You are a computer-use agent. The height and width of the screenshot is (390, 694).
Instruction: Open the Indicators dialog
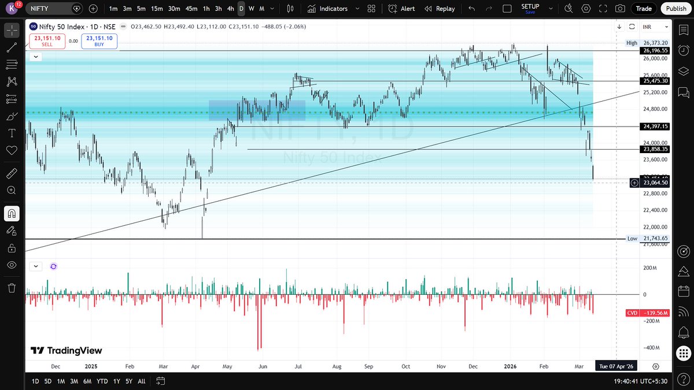point(327,9)
